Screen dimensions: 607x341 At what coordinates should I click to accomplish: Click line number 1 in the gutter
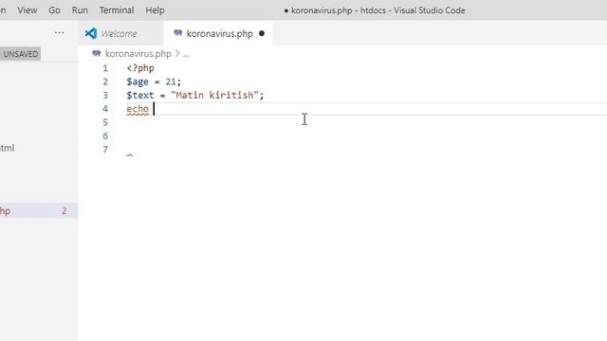105,68
